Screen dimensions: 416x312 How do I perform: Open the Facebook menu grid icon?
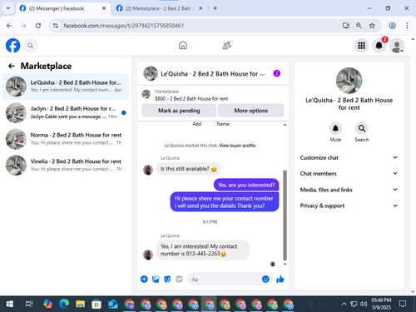click(361, 46)
